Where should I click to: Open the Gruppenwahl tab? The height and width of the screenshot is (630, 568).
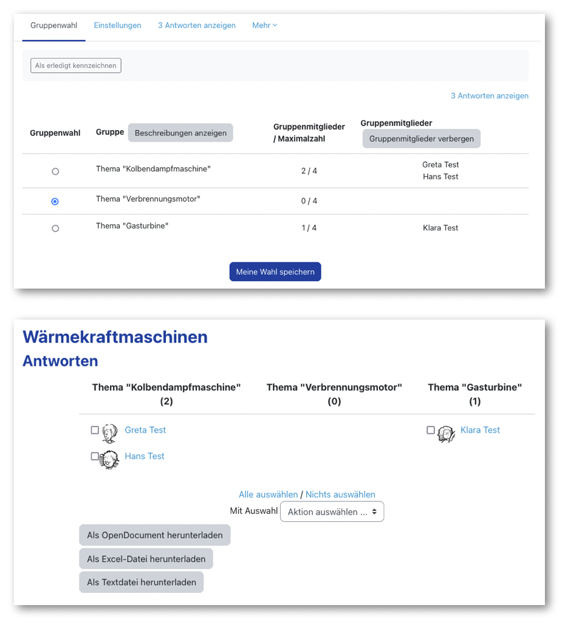pyautogui.click(x=54, y=26)
